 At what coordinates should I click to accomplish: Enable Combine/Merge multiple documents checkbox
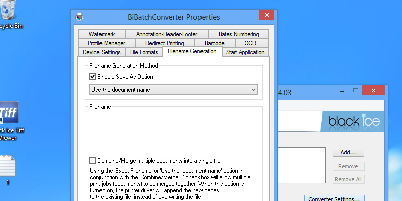pyautogui.click(x=92, y=161)
